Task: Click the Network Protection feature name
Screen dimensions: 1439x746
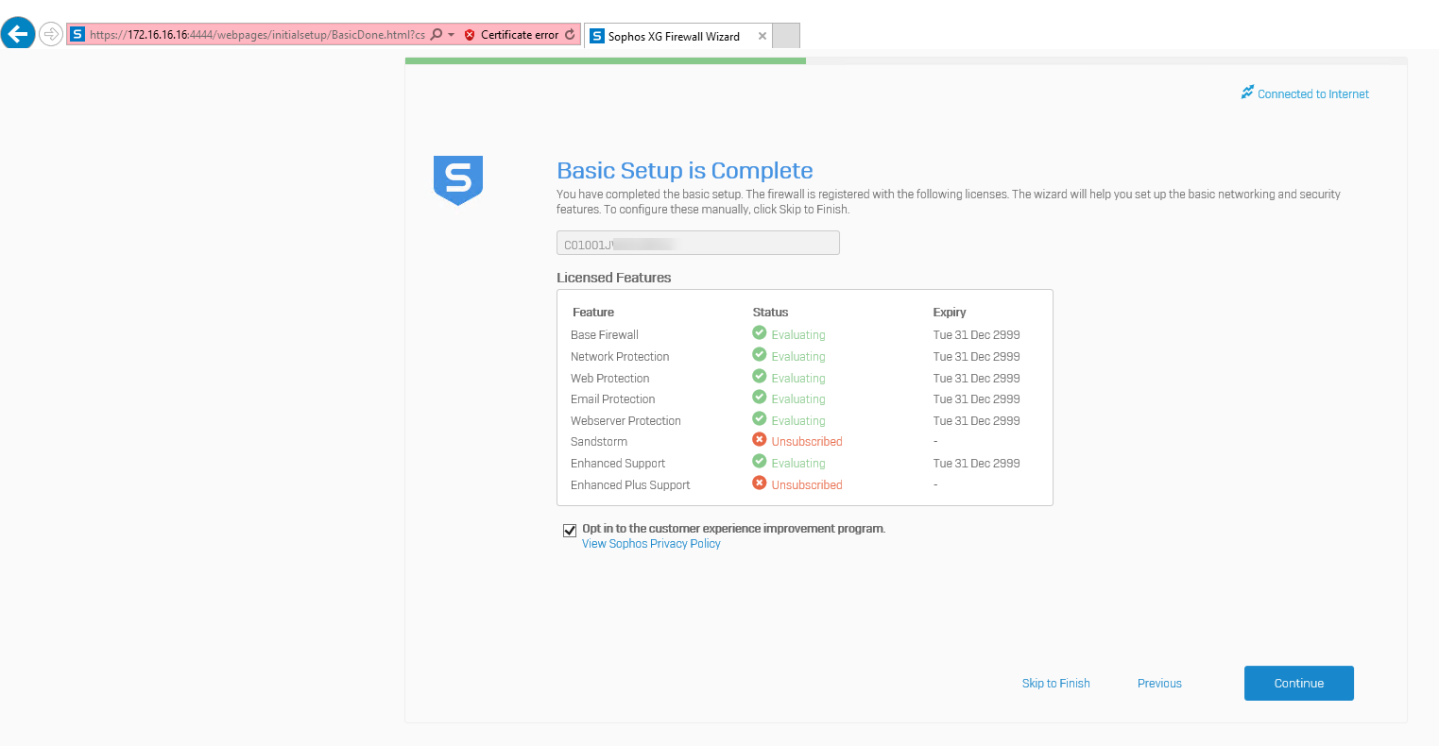Action: 620,357
